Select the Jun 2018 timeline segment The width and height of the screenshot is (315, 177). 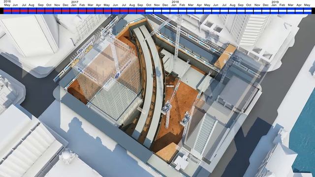tap(216, 11)
